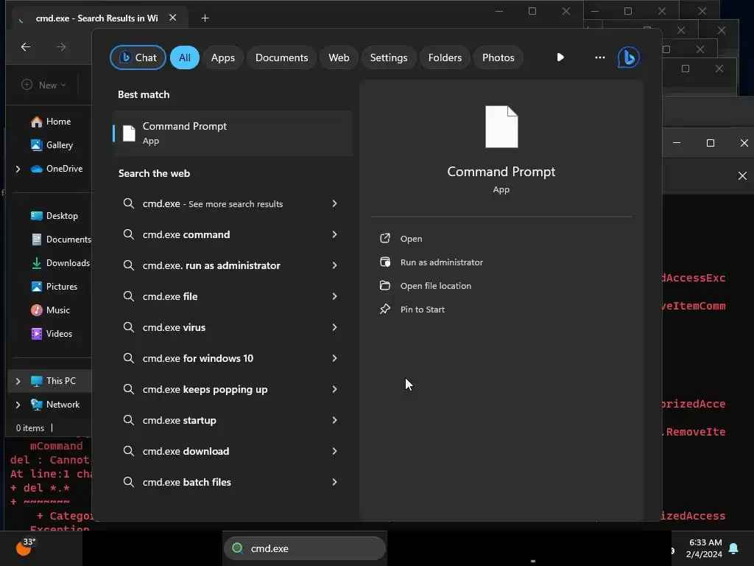
Task: Click the Open action icon
Action: (x=385, y=238)
